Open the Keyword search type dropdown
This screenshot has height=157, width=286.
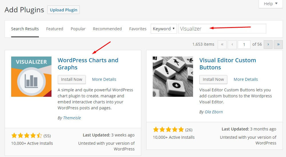coord(163,29)
